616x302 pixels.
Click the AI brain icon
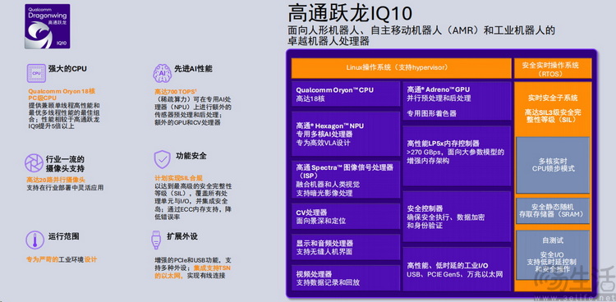(162, 73)
